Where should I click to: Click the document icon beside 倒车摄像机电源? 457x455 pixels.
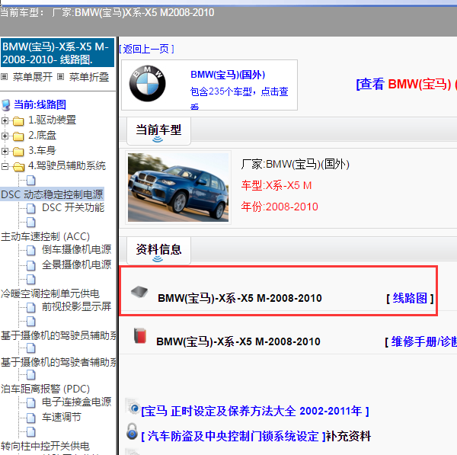tap(31, 250)
